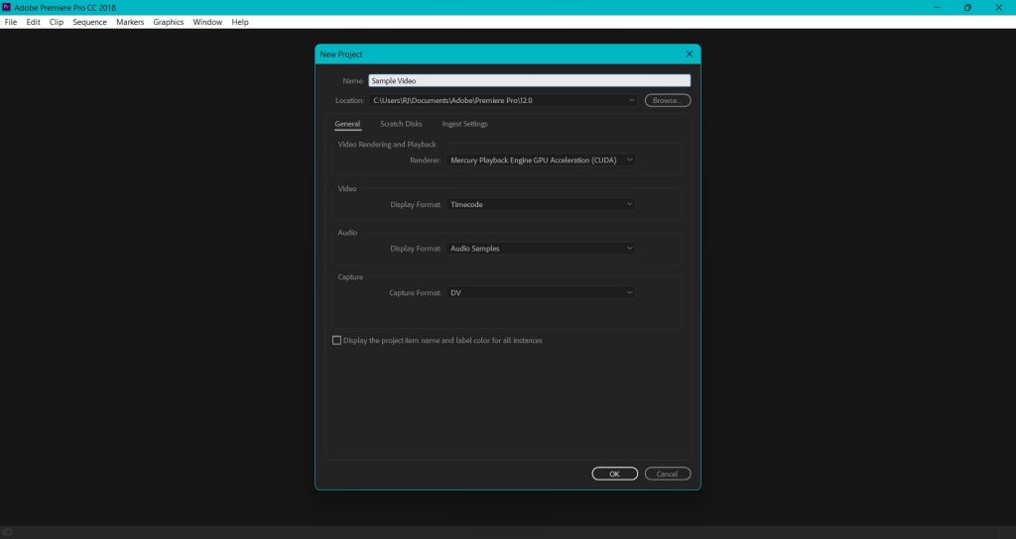Open the Audio Display Format dropdown
This screenshot has width=1016, height=539.
540,249
